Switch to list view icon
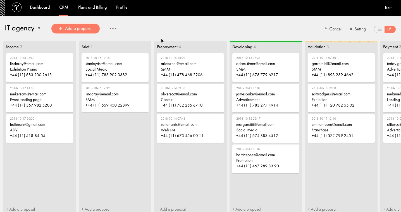Screen dimensions: 401x212 (379, 29)
